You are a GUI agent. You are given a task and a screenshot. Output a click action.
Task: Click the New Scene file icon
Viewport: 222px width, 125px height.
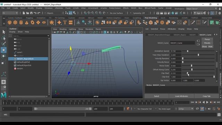(x=24, y=13)
